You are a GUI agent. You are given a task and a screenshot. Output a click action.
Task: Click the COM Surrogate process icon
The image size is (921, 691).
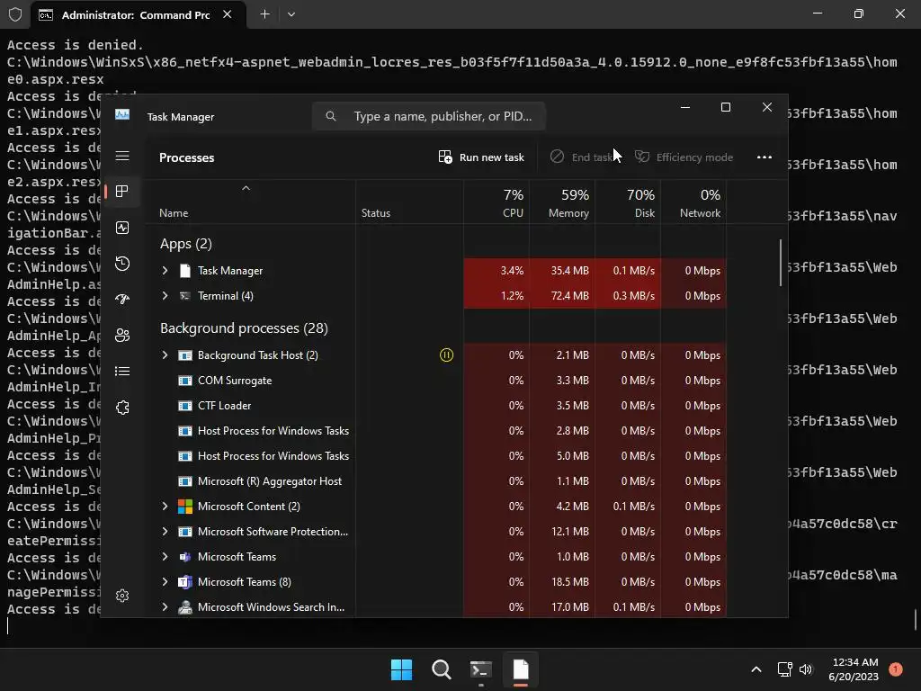click(x=185, y=381)
